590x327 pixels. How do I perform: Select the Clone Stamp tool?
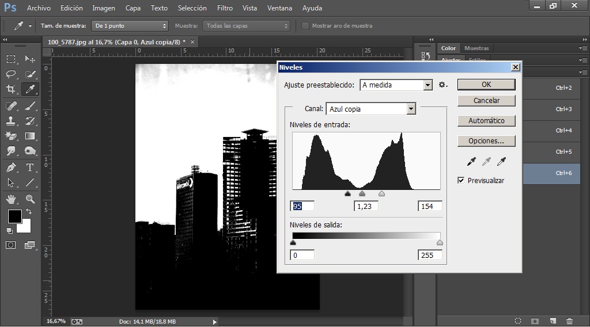(11, 121)
